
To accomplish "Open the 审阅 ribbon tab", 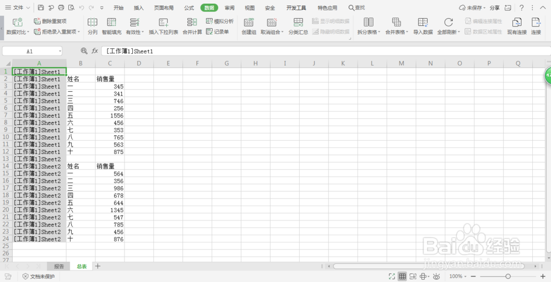I will (229, 8).
